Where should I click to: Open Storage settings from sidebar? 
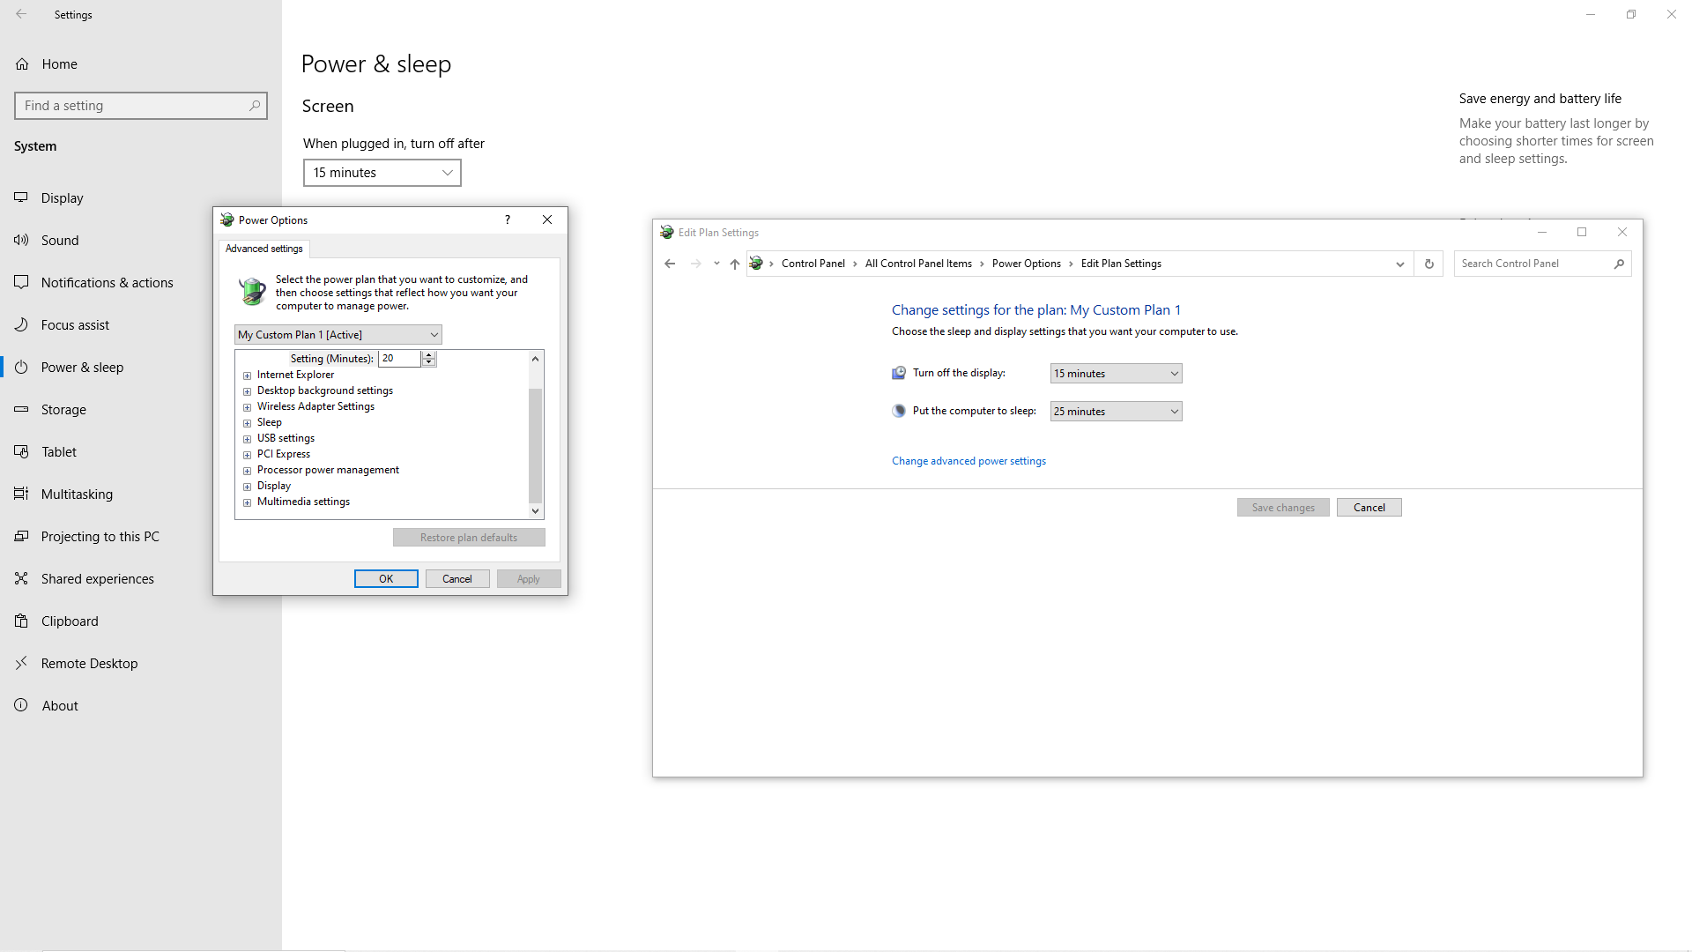(63, 410)
